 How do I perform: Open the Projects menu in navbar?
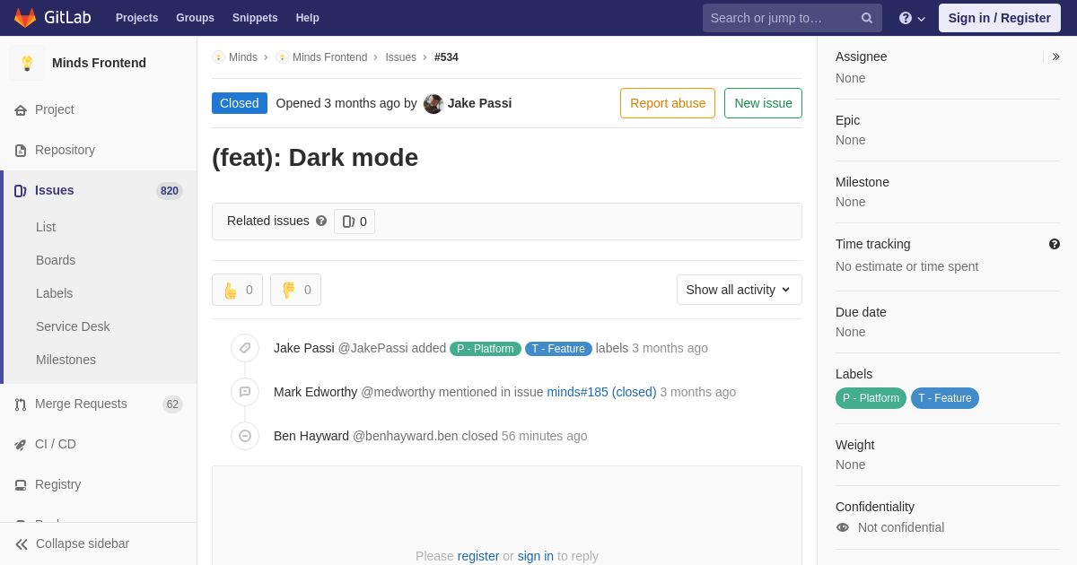[x=136, y=18]
